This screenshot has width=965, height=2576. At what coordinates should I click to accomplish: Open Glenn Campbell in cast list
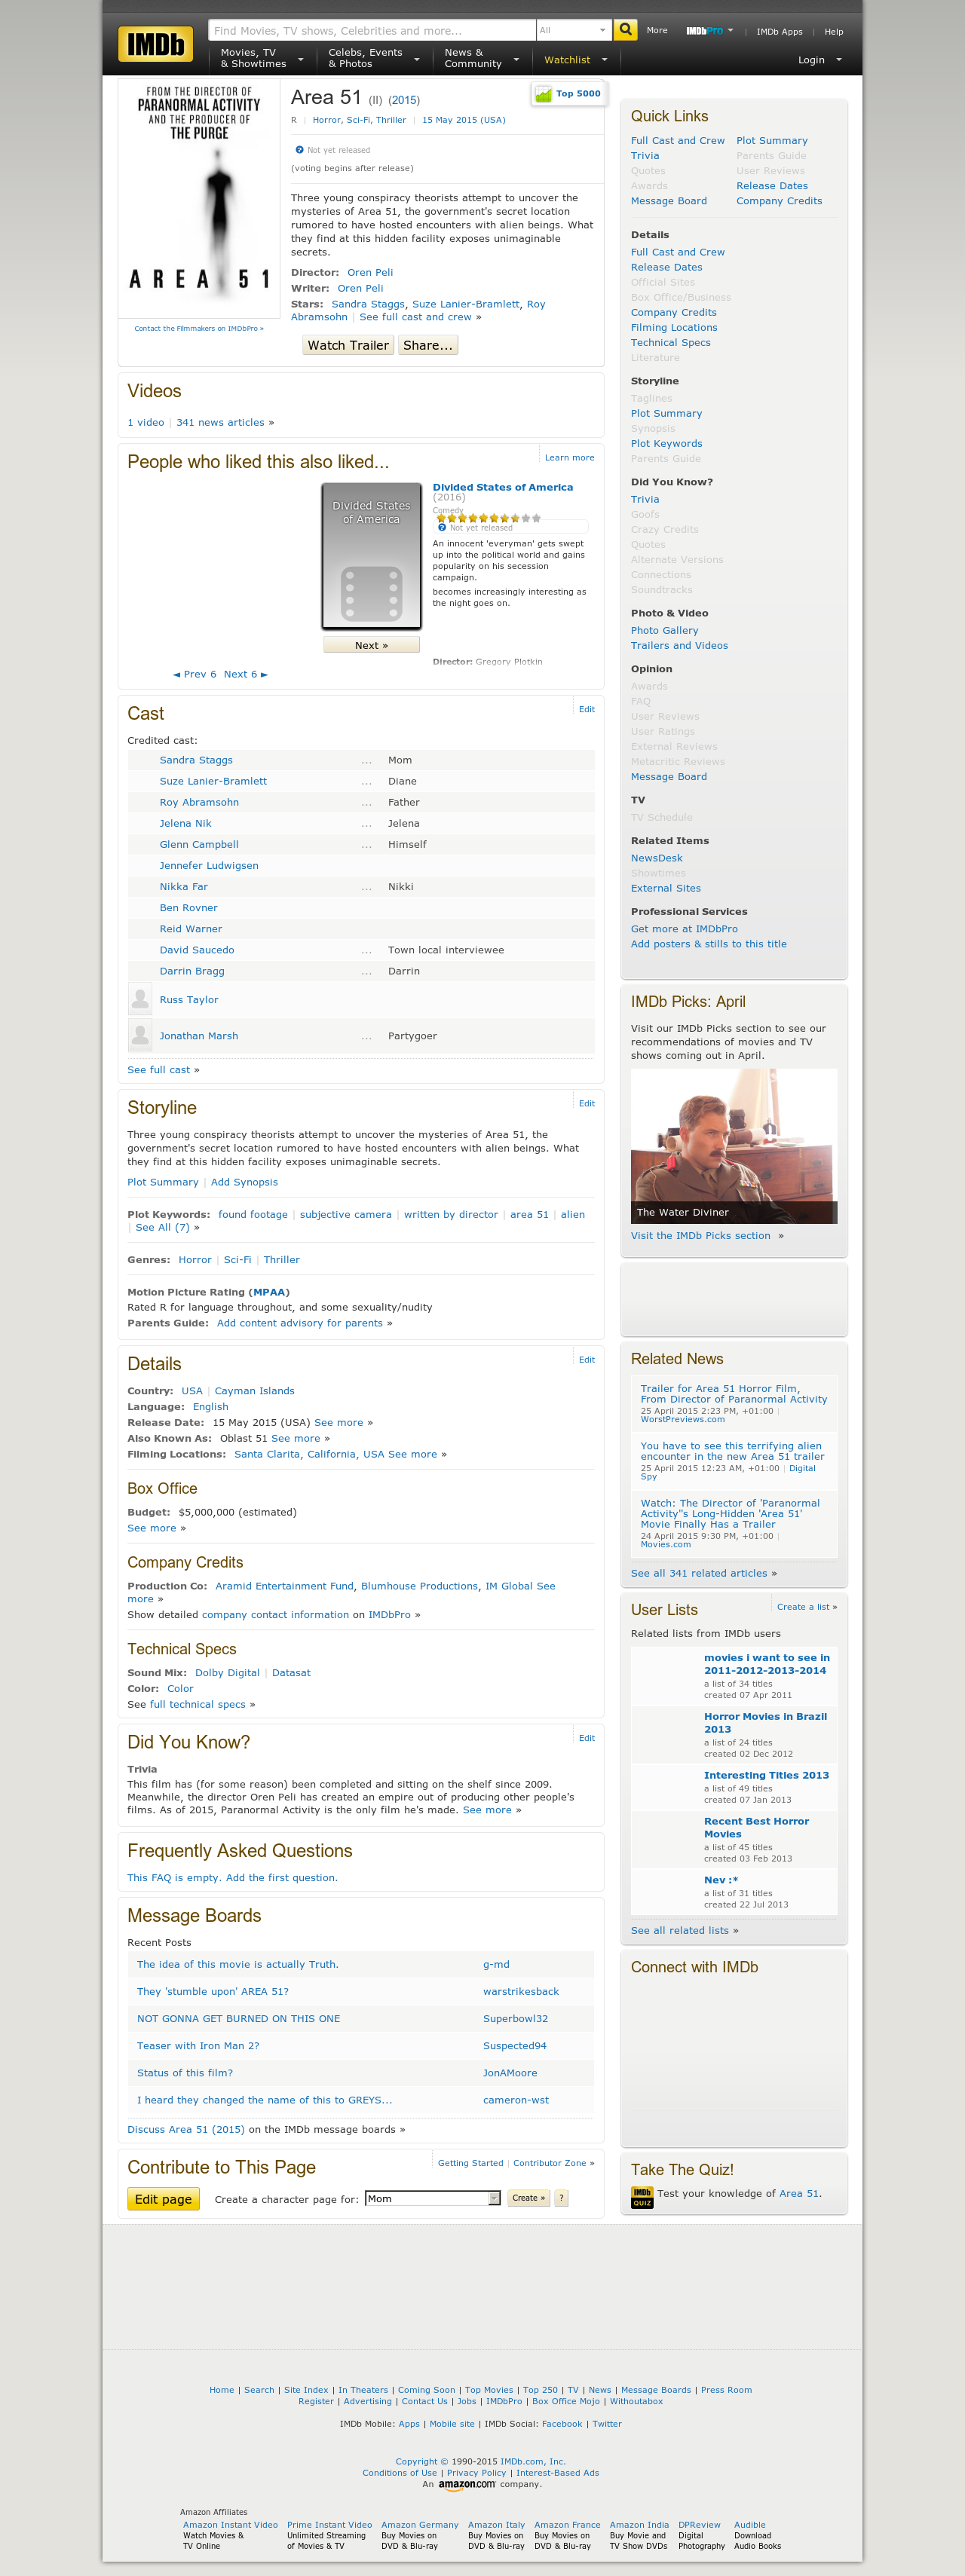pos(199,845)
